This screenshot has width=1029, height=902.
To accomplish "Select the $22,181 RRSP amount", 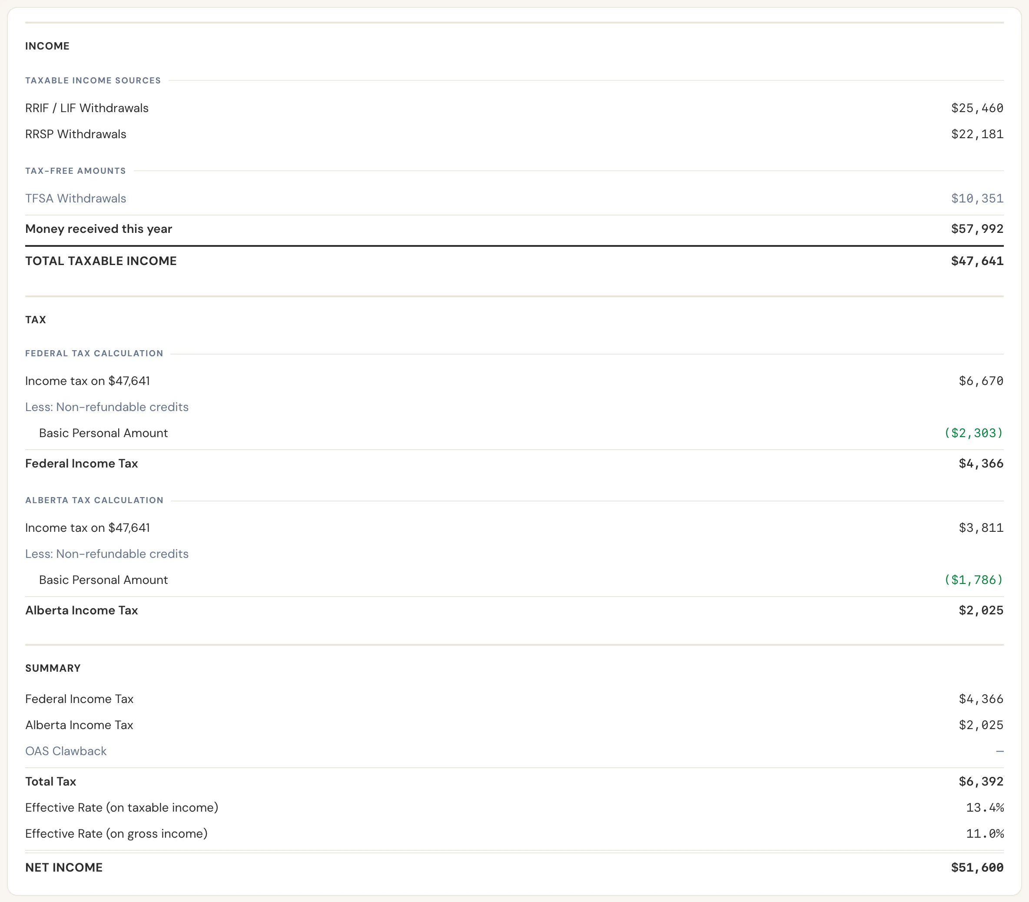I will click(977, 134).
